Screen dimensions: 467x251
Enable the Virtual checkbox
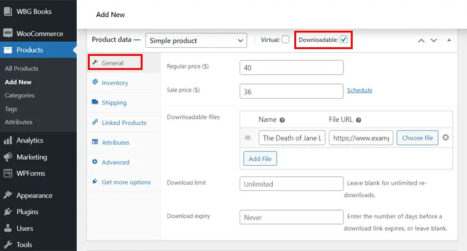point(285,39)
